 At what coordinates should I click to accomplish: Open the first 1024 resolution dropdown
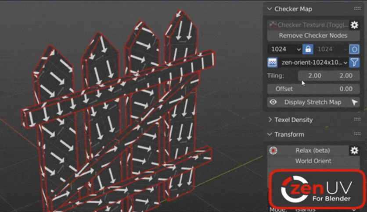click(x=284, y=49)
